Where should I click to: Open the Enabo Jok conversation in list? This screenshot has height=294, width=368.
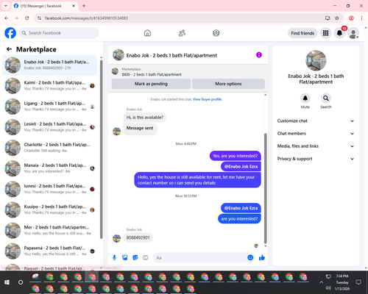[49, 65]
